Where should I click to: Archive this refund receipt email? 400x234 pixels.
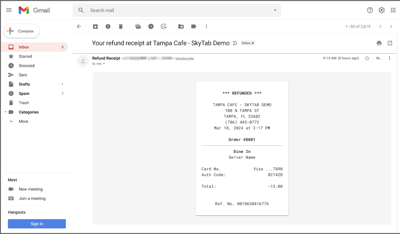coord(95,27)
